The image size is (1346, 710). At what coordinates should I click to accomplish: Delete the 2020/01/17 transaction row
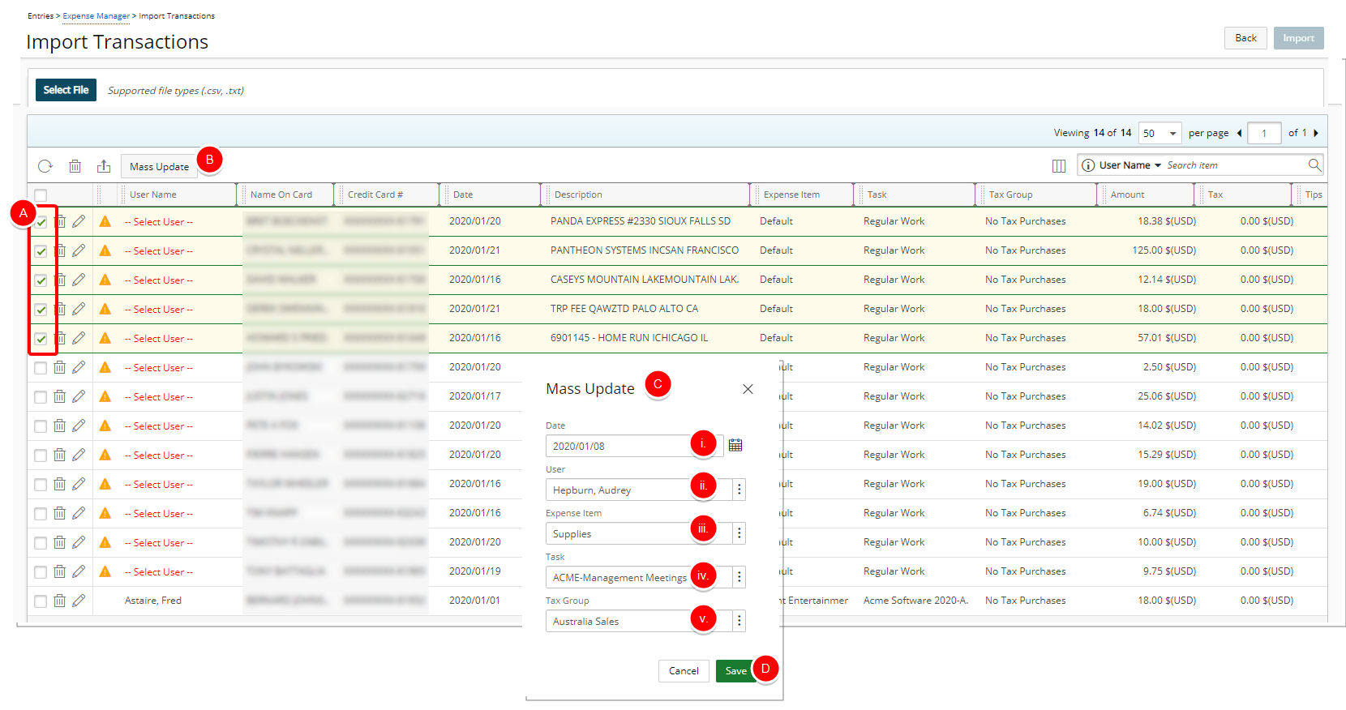60,396
